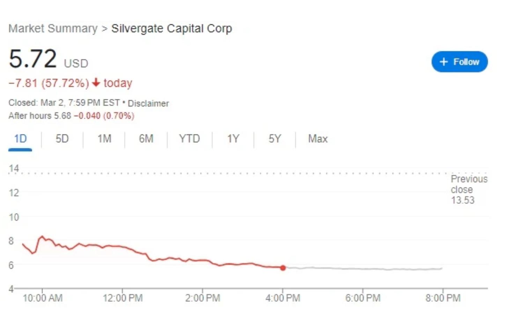The image size is (507, 313).
Task: Click the Market Summary breadcrumb
Action: (x=53, y=28)
